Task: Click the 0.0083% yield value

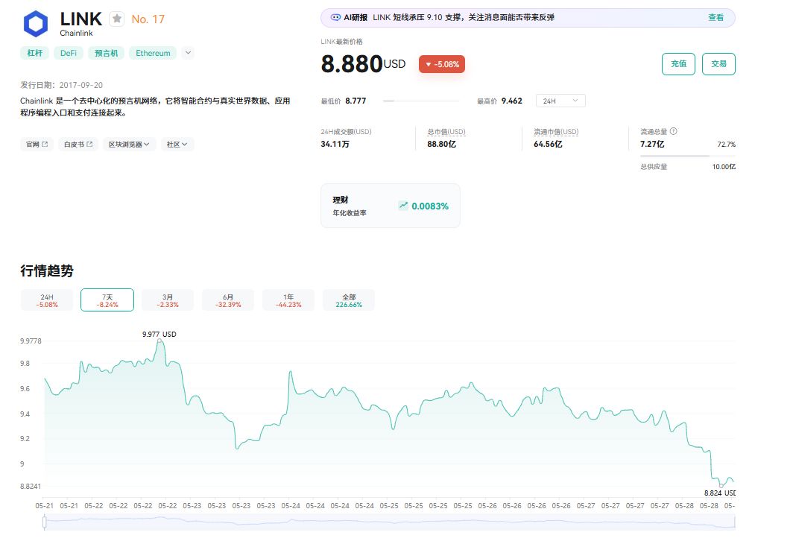Action: pos(430,206)
